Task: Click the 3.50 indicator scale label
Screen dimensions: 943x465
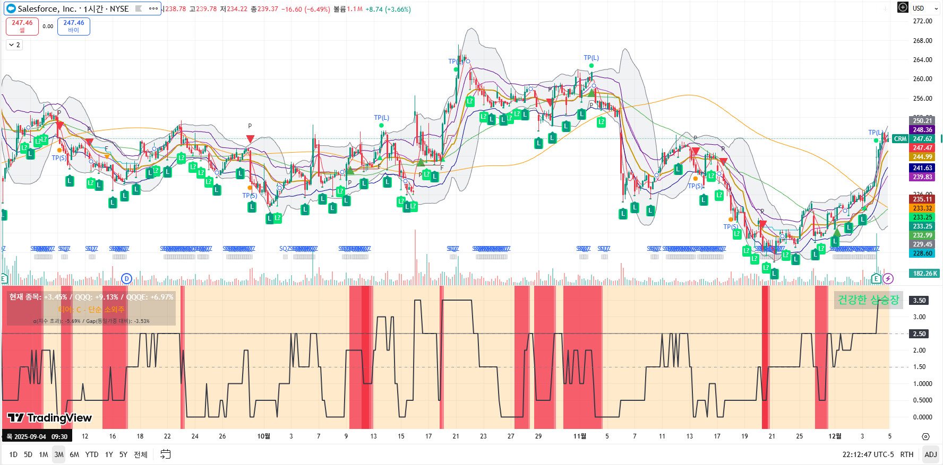Action: [x=919, y=301]
